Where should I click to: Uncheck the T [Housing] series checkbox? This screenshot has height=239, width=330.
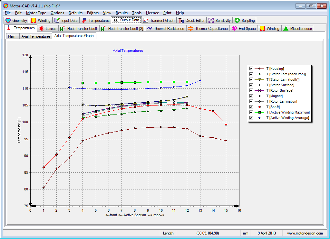pos(251,69)
